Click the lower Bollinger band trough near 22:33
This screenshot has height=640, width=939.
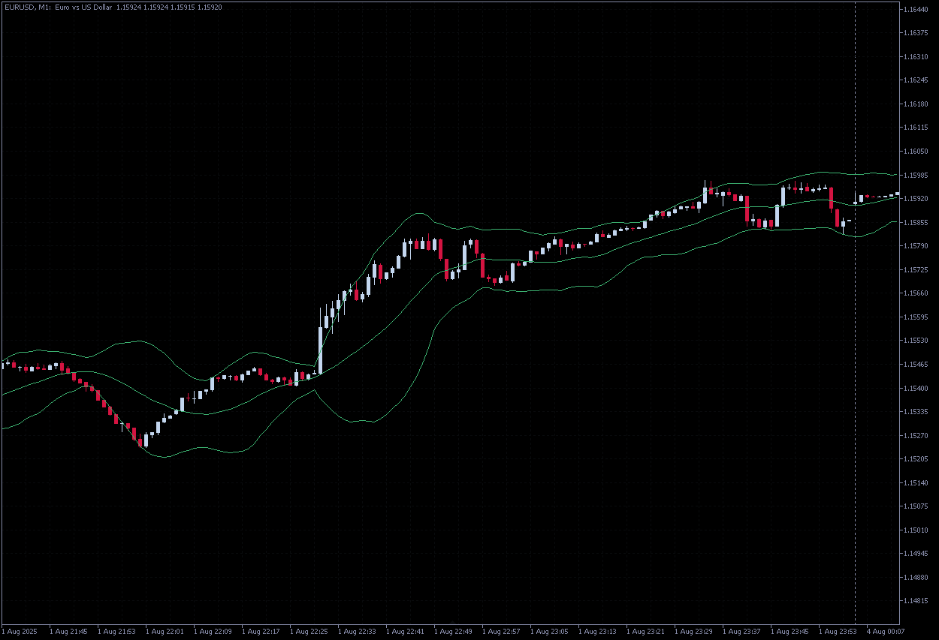(x=361, y=422)
